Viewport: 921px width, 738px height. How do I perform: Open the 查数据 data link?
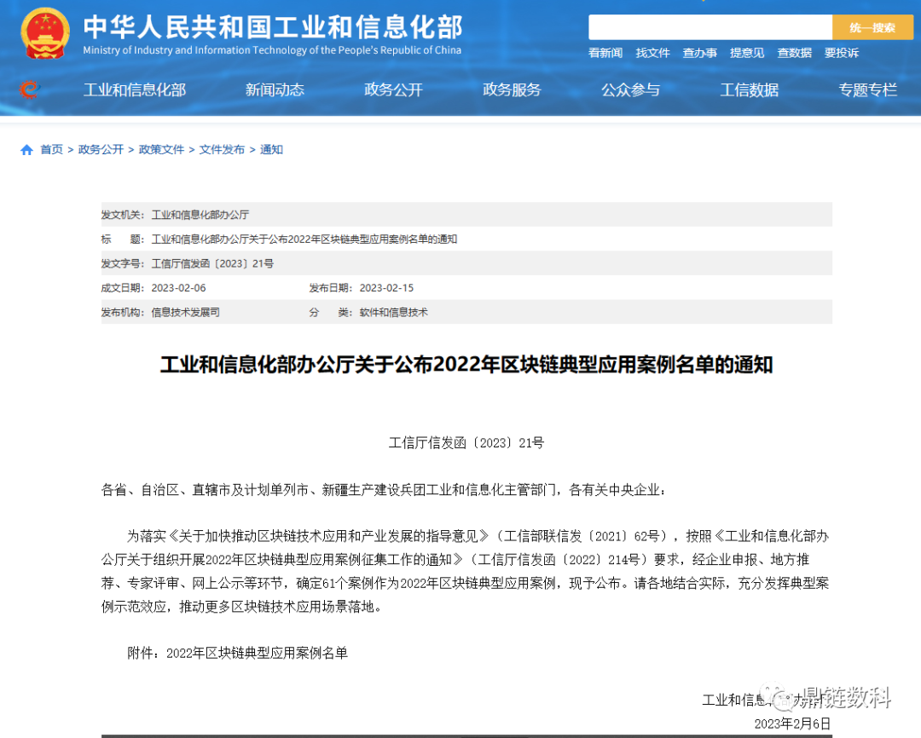coord(794,53)
